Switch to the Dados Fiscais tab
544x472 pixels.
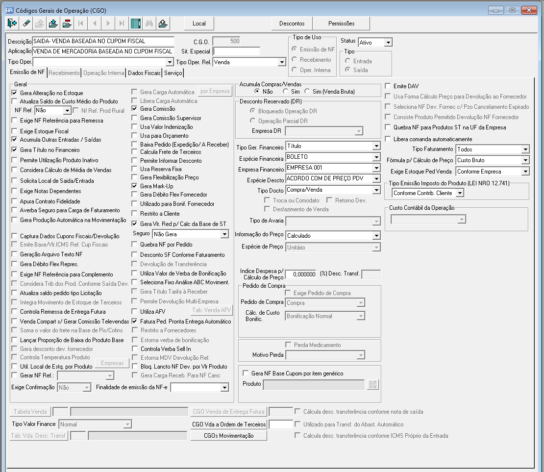pos(144,73)
